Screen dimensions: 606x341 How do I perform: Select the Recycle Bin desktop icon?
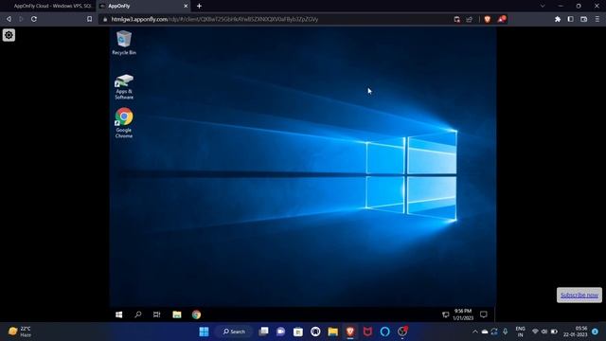pos(124,43)
